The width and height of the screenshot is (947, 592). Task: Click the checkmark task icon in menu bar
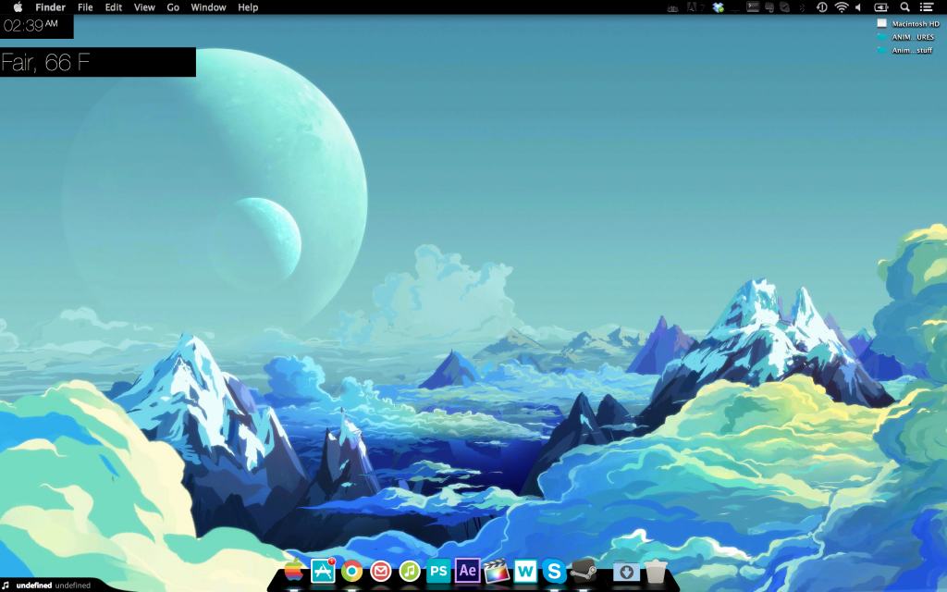click(785, 7)
